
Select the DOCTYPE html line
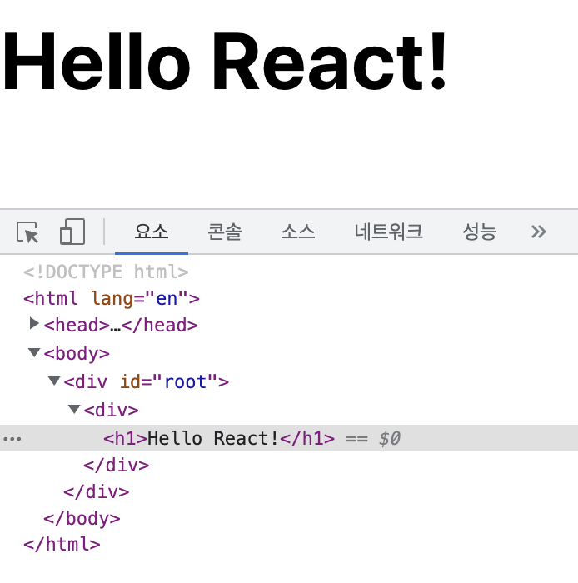tap(106, 272)
